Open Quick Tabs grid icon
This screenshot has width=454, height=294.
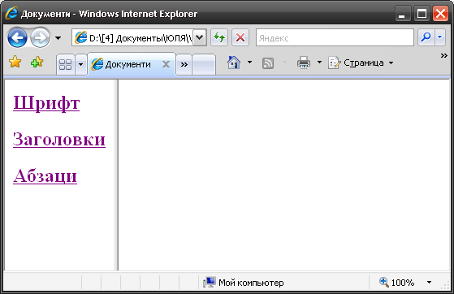coord(66,64)
